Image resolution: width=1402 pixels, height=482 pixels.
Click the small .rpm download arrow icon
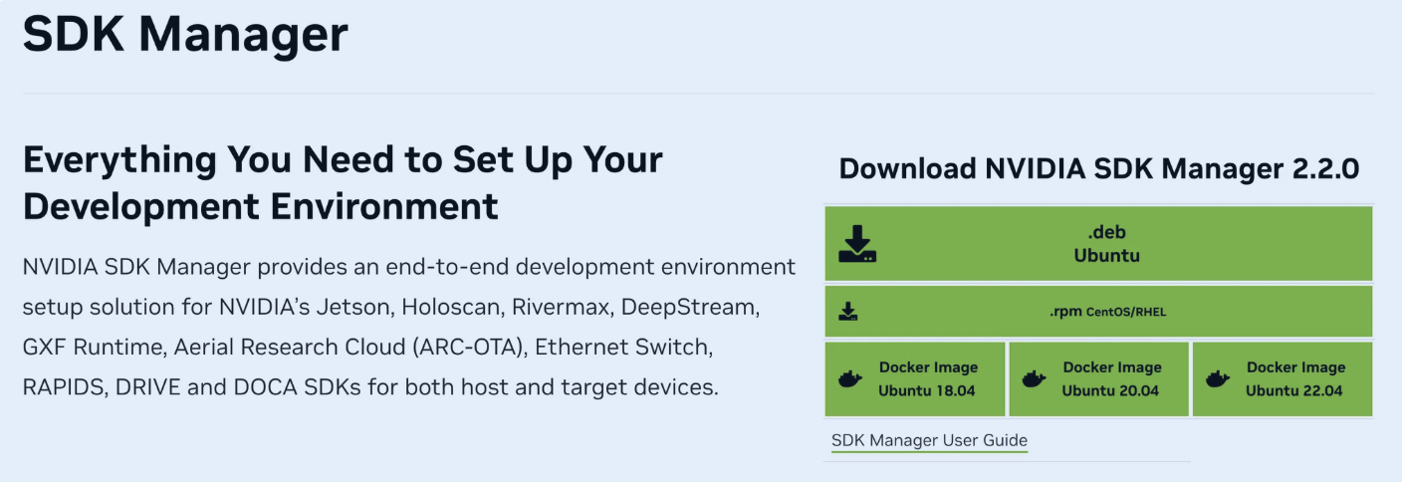[x=848, y=312]
